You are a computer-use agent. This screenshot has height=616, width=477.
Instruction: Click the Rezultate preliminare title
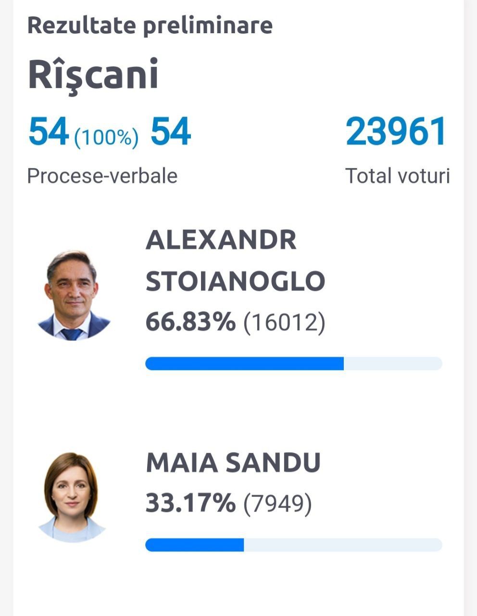pyautogui.click(x=150, y=25)
